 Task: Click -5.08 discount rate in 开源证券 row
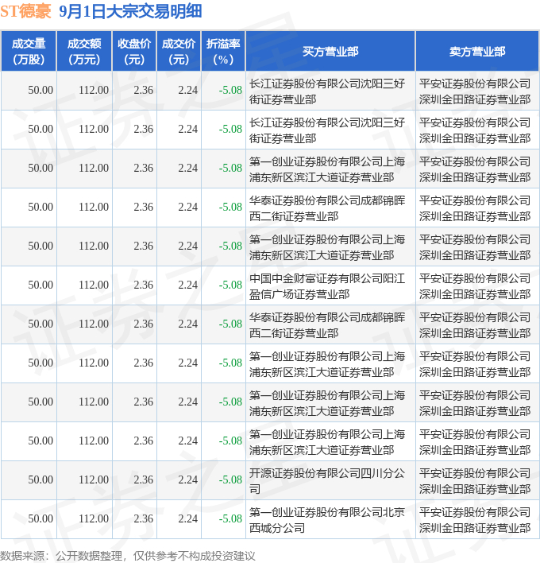click(230, 480)
